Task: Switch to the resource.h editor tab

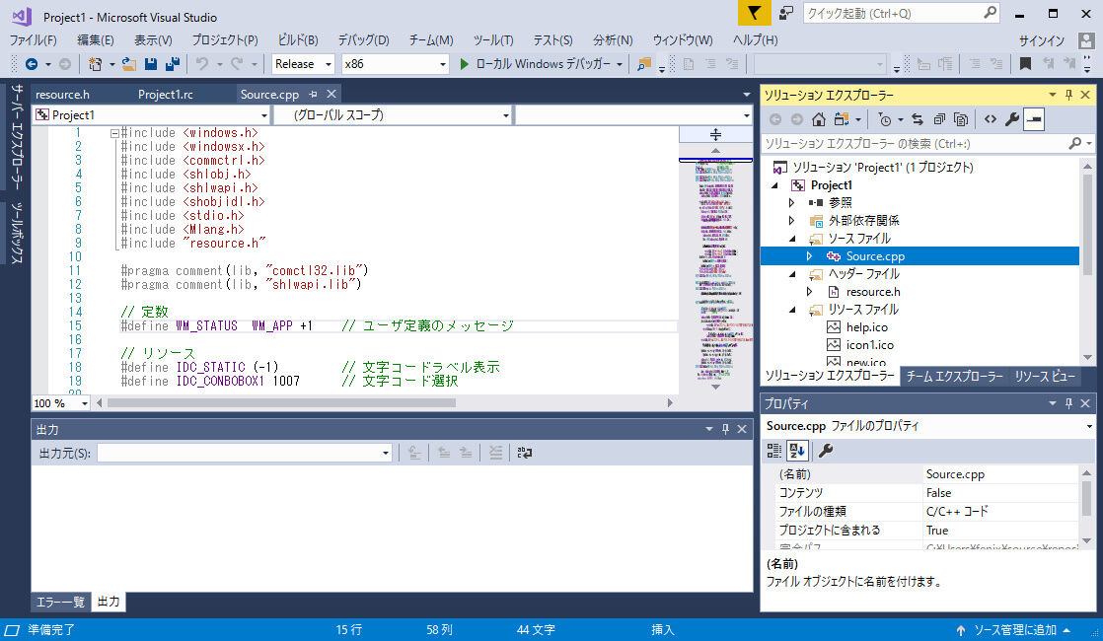Action: point(62,95)
